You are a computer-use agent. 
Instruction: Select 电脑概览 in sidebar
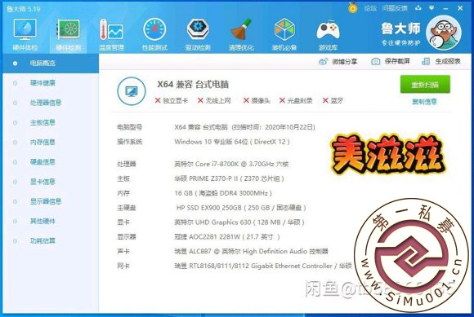[51, 64]
